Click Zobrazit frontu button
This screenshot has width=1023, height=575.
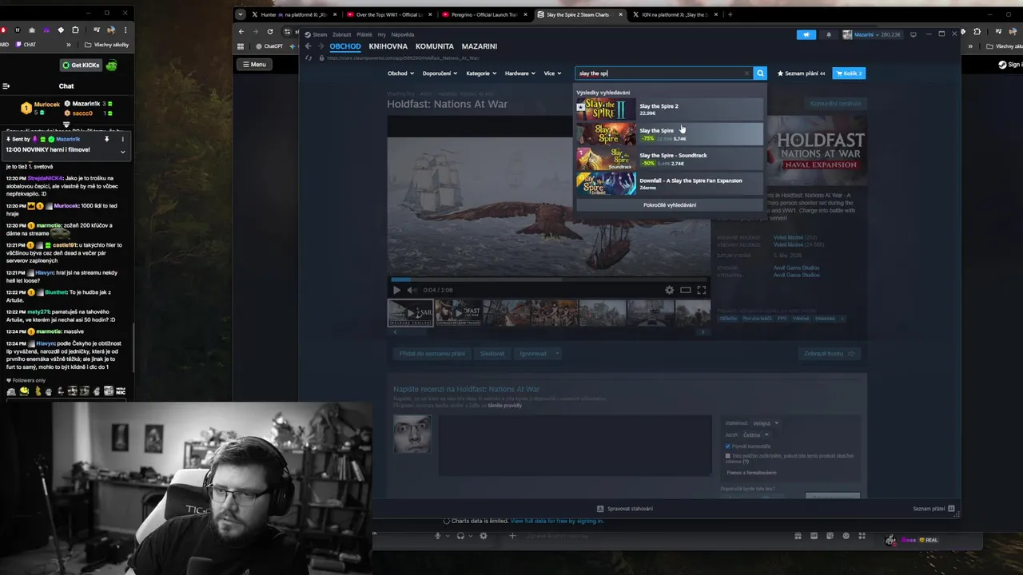click(830, 354)
